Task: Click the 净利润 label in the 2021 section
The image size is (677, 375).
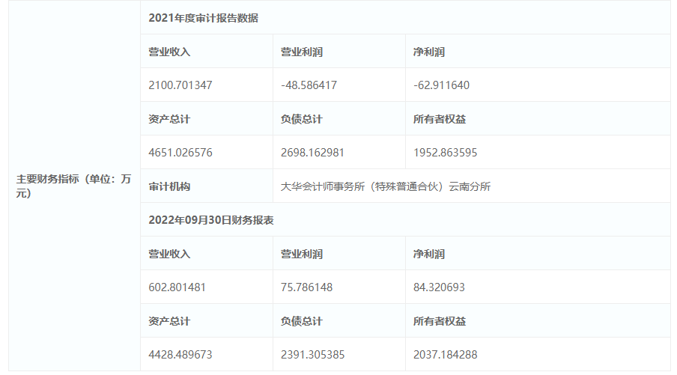Action: (429, 52)
